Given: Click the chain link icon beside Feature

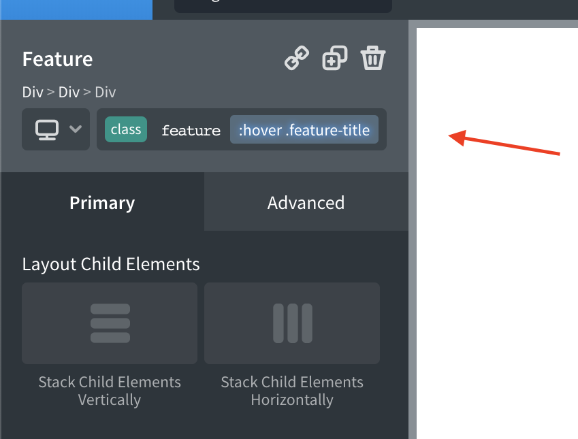Looking at the screenshot, I should pos(296,58).
